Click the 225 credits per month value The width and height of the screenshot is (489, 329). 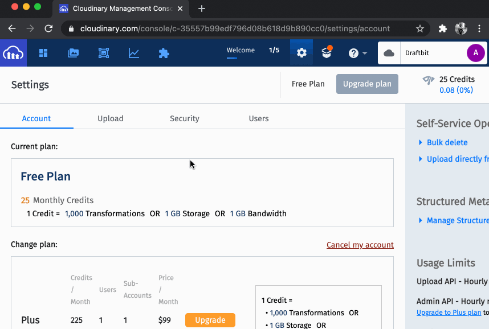(76, 320)
